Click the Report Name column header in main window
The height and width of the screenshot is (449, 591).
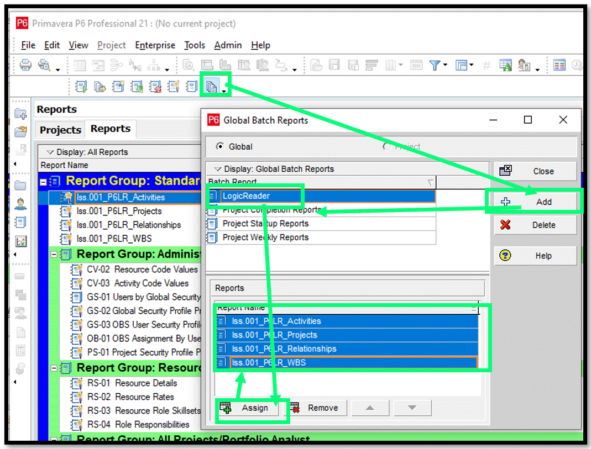[x=120, y=165]
